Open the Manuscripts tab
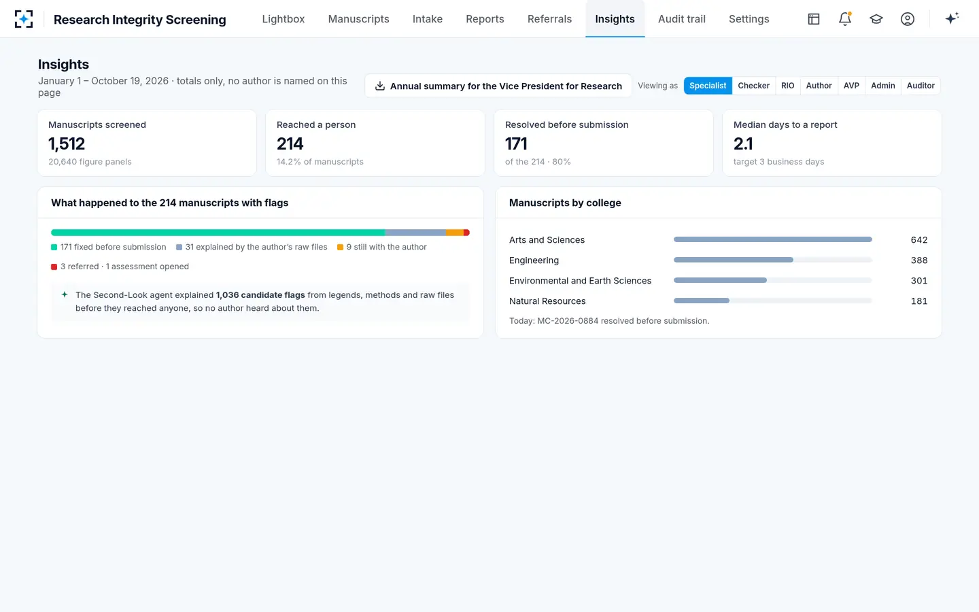The image size is (979, 612). click(x=359, y=19)
